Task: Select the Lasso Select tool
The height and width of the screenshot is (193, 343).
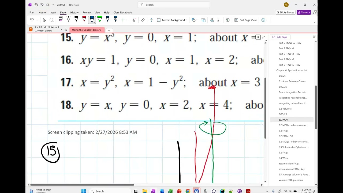Action: coord(51,20)
